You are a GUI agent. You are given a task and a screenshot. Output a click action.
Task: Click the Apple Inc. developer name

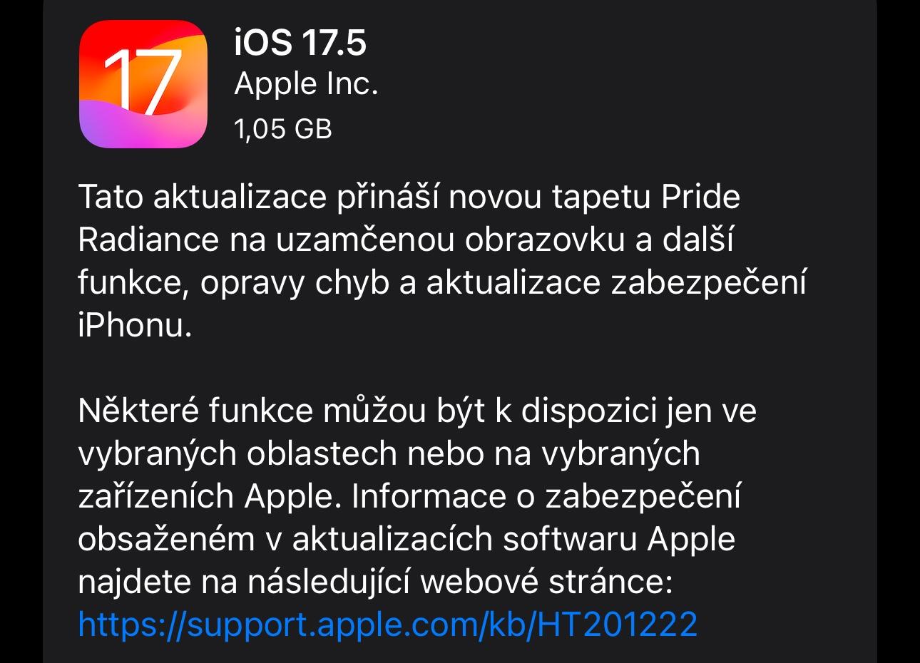(306, 84)
